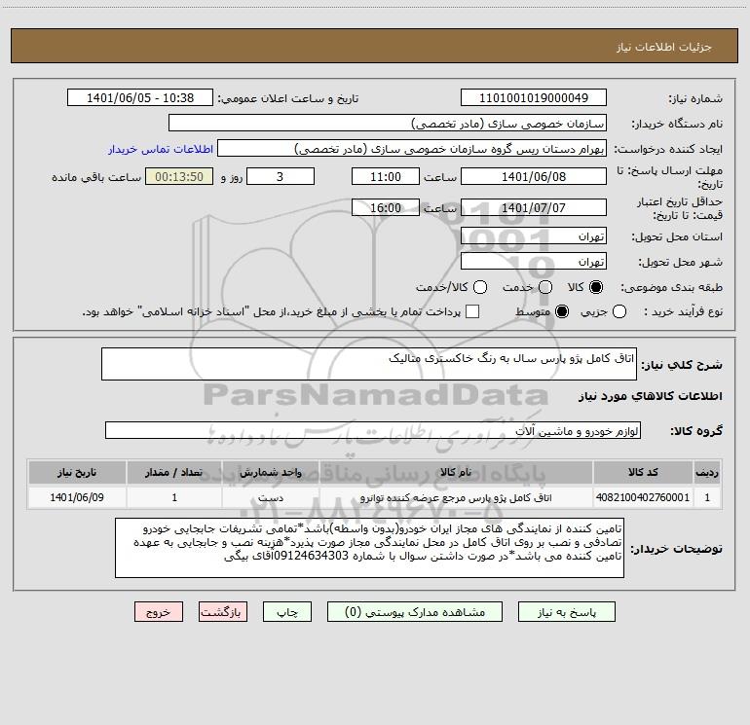Click the شماره نیاز field 1101001019000049
Viewport: 750px width, 725px height.
click(534, 98)
